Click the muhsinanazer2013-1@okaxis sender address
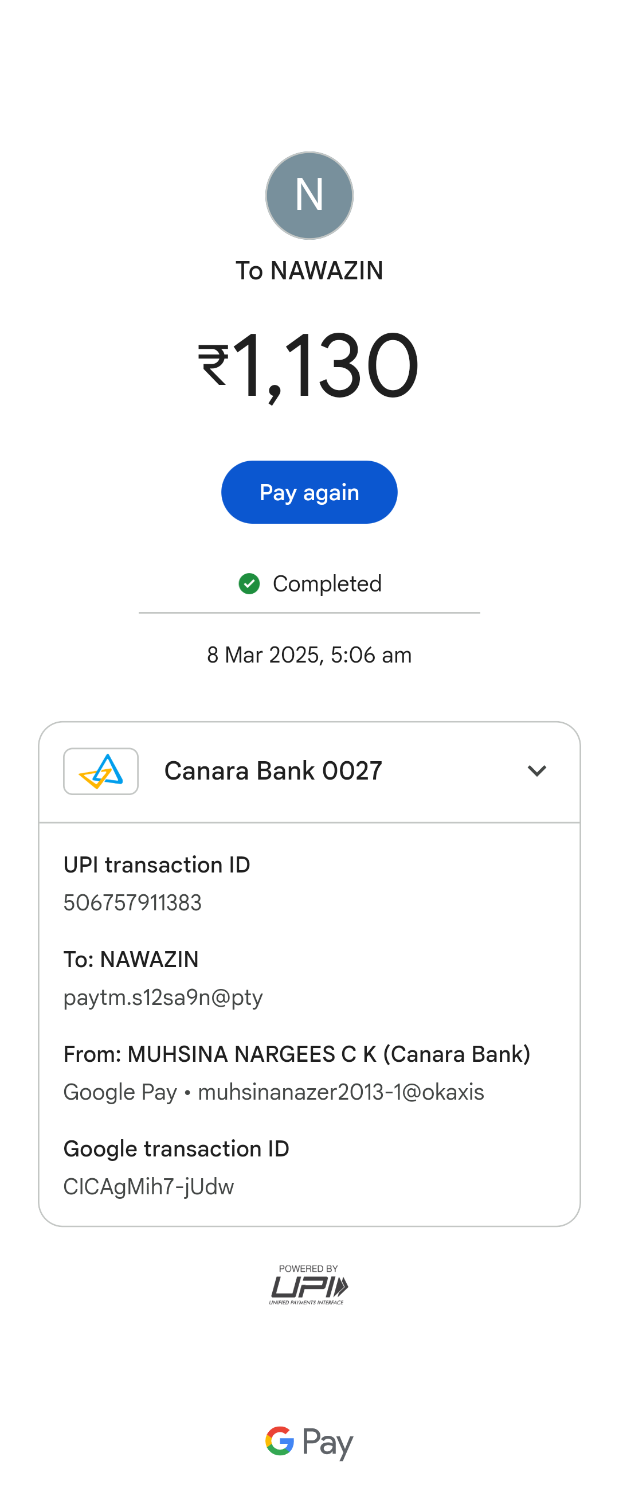Image resolution: width=619 pixels, height=1488 pixels. click(341, 1092)
